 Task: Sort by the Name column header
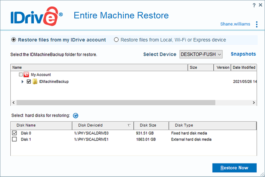pos(99,67)
